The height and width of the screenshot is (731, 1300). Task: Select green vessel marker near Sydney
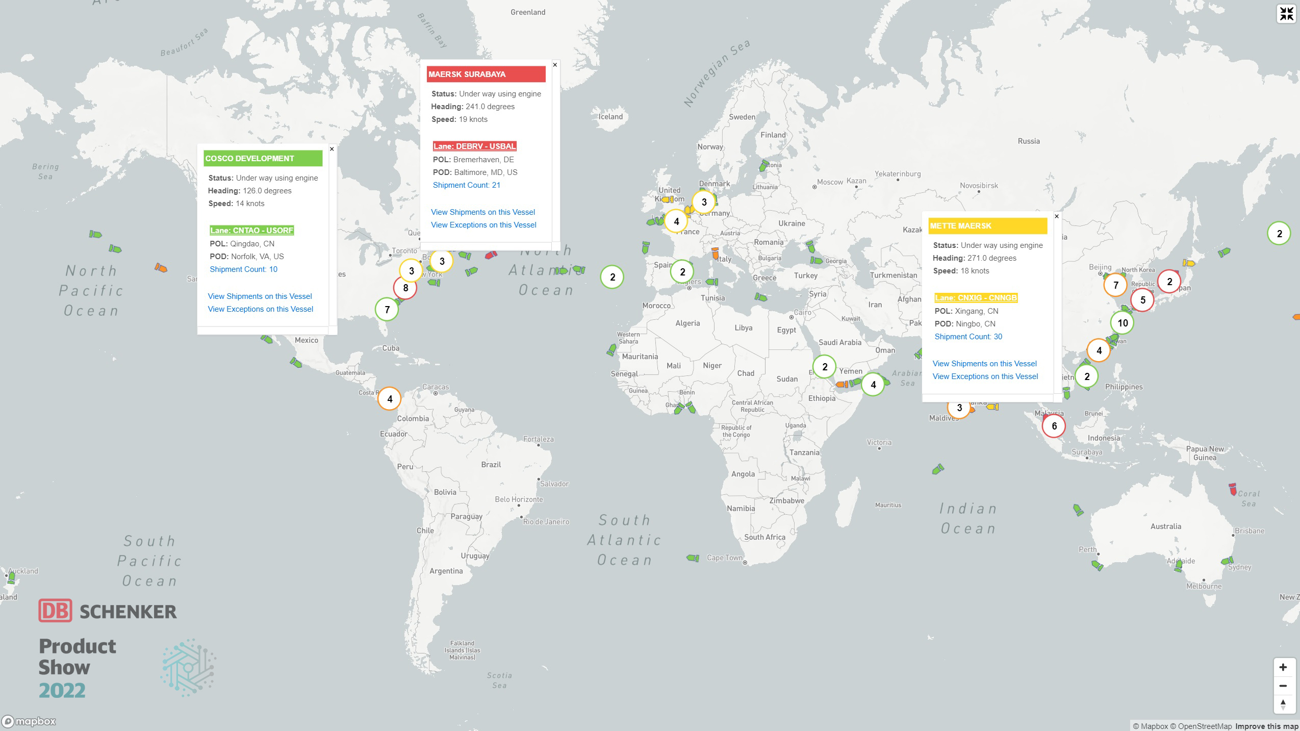pos(1228,561)
